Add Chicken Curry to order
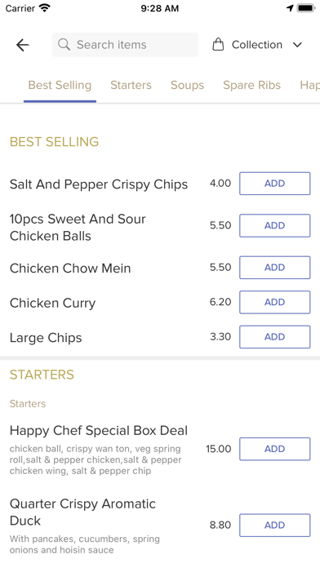 point(275,302)
